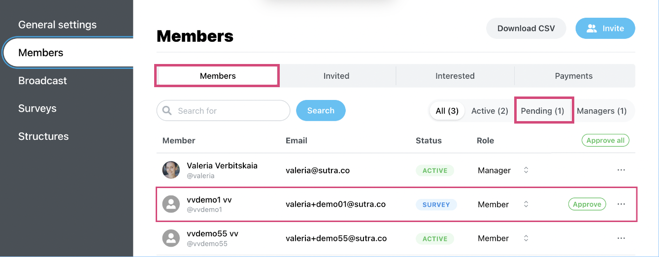Filter list by Active (2)
659x257 pixels.
pyautogui.click(x=490, y=111)
